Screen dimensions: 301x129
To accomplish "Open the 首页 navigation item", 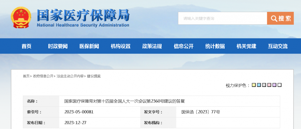I will point(26,46).
